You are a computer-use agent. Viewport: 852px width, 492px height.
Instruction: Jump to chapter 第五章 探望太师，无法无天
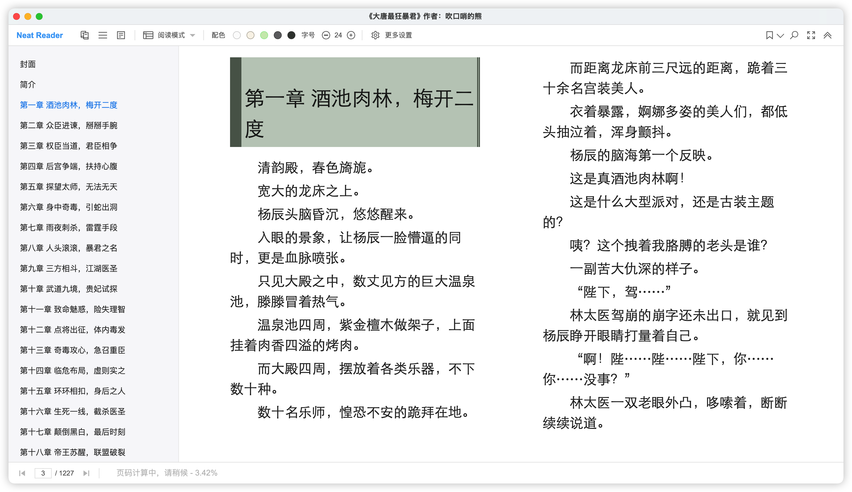click(68, 187)
